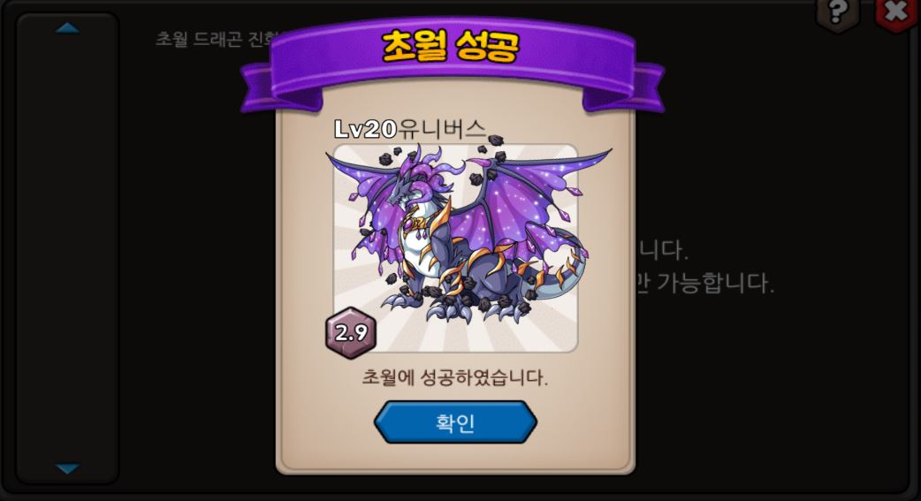Viewport: 921px width, 501px height.
Task: Click the background text ending 가능합니다
Action: click(x=704, y=283)
